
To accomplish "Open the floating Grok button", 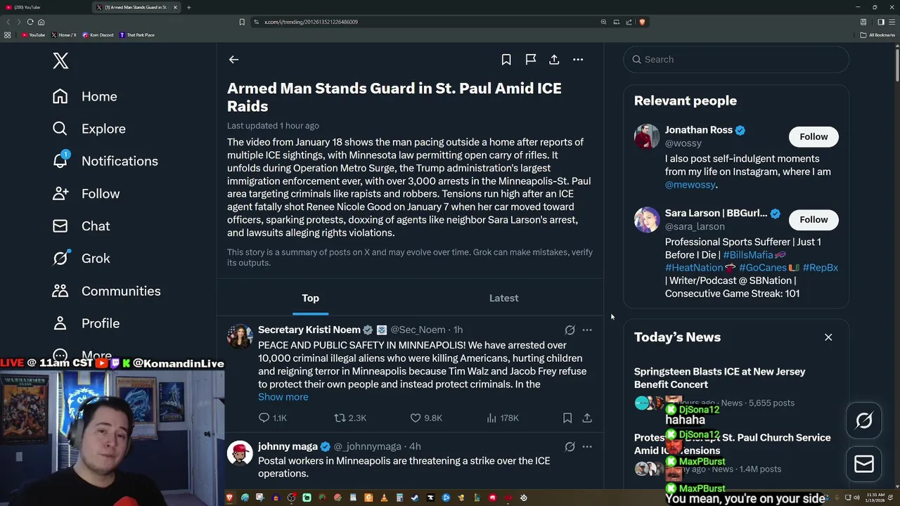I will pos(864,420).
